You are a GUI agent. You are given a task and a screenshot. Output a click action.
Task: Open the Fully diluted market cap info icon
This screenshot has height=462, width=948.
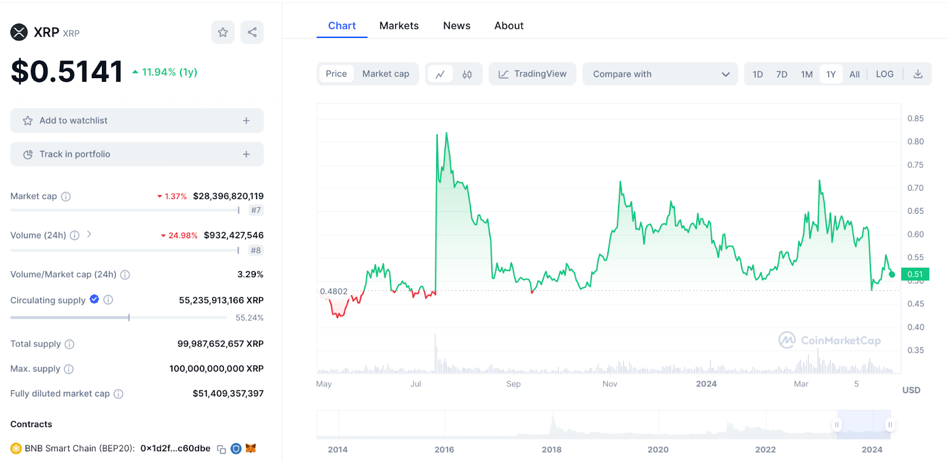118,394
